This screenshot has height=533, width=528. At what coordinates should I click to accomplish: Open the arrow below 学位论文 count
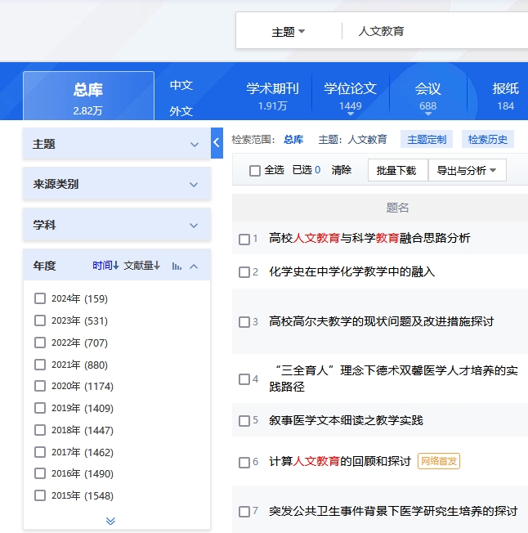tap(350, 115)
